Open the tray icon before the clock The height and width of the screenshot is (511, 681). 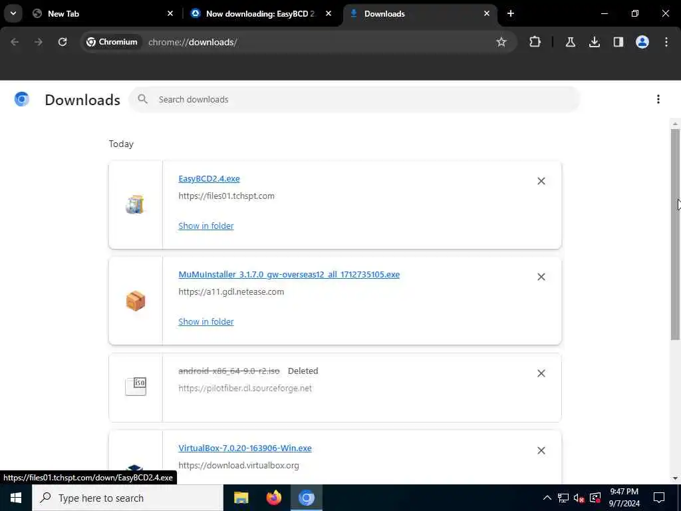(595, 498)
